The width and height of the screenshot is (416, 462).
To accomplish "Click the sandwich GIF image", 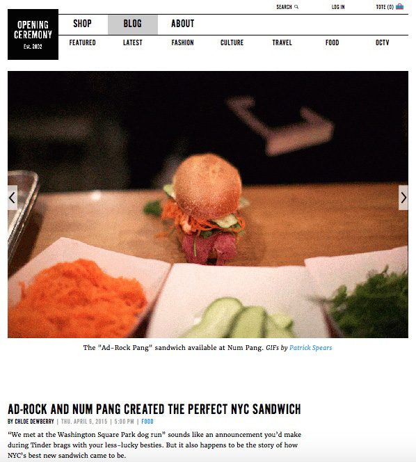I will click(x=208, y=205).
